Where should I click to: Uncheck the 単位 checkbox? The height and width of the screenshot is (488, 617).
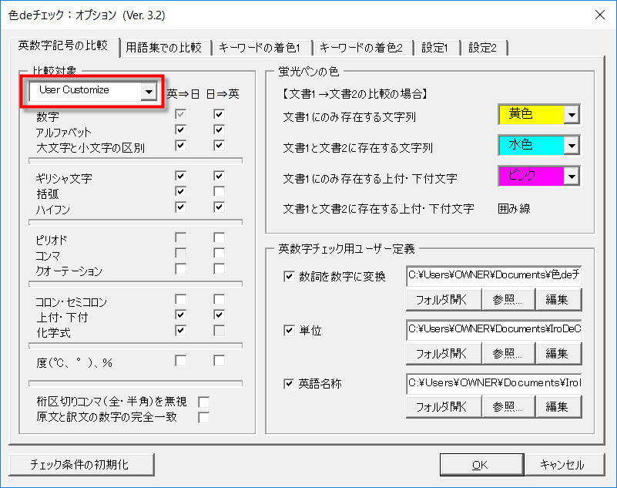(289, 331)
